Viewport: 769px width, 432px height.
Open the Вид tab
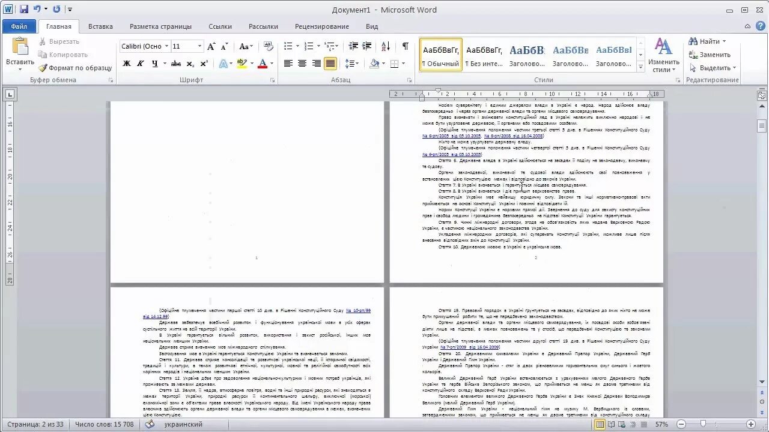point(372,26)
